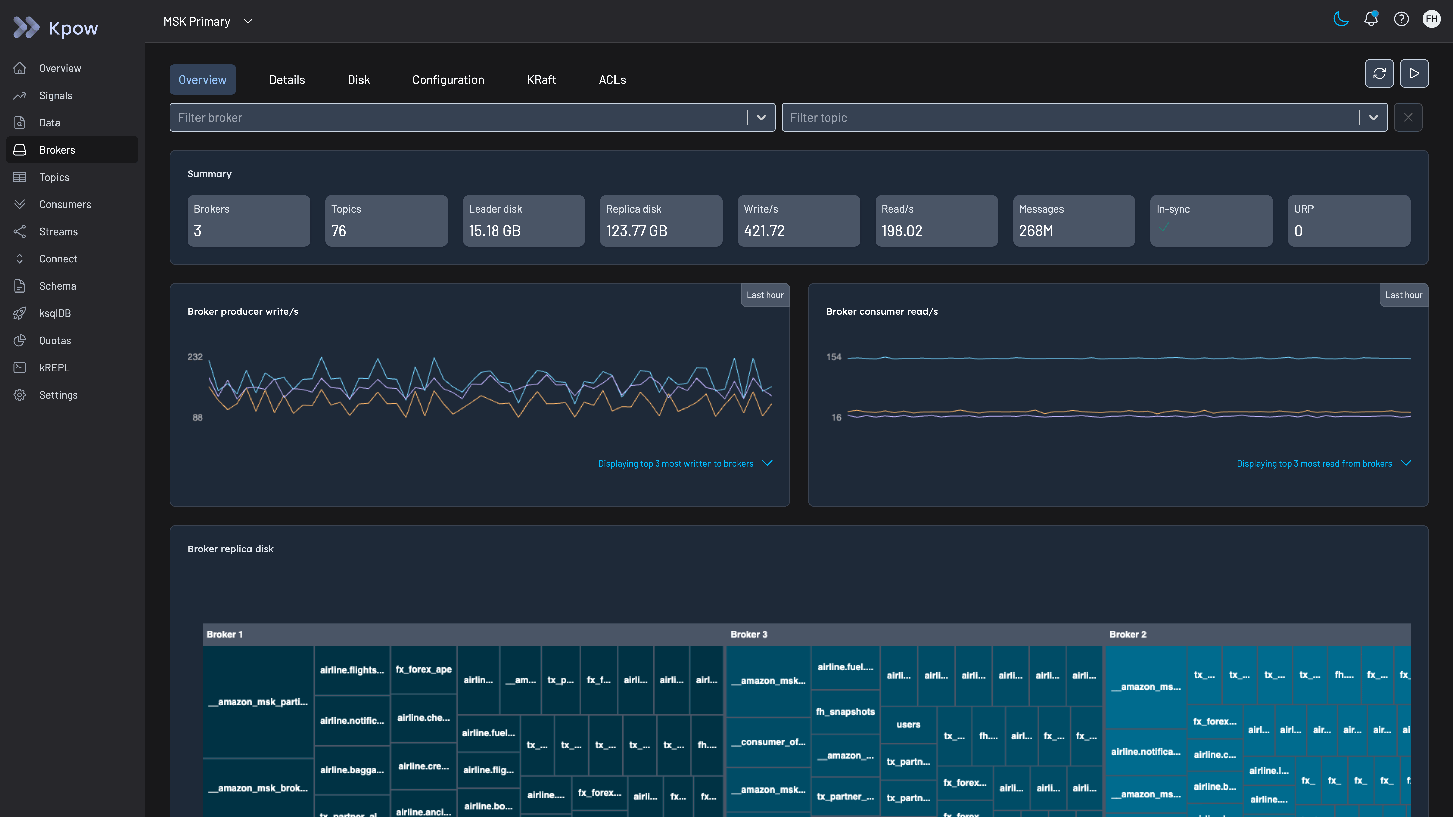Select the Overview tab
This screenshot has height=817, width=1453.
pos(203,79)
